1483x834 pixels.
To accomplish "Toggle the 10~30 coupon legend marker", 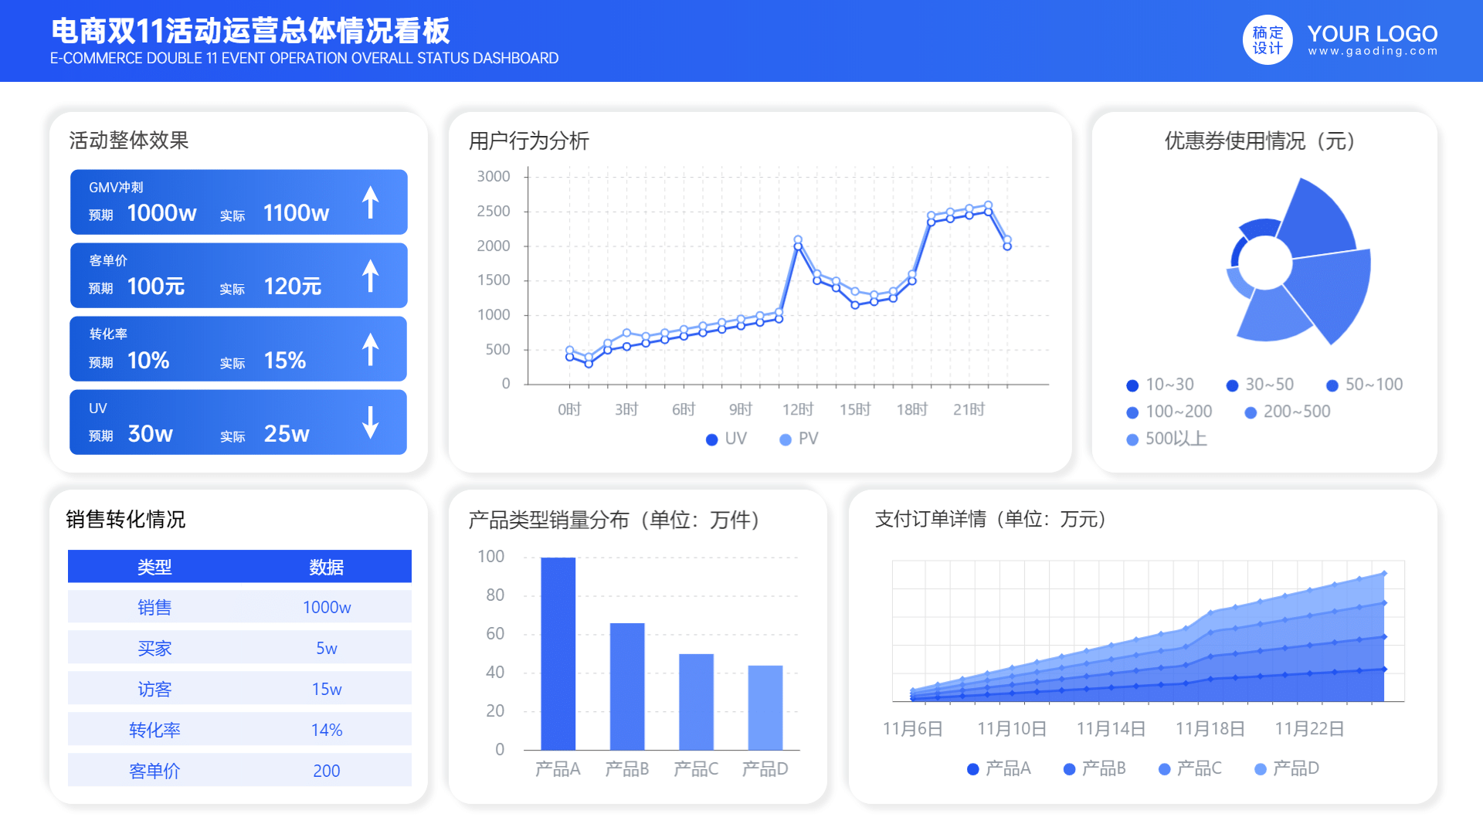I will (x=1132, y=385).
